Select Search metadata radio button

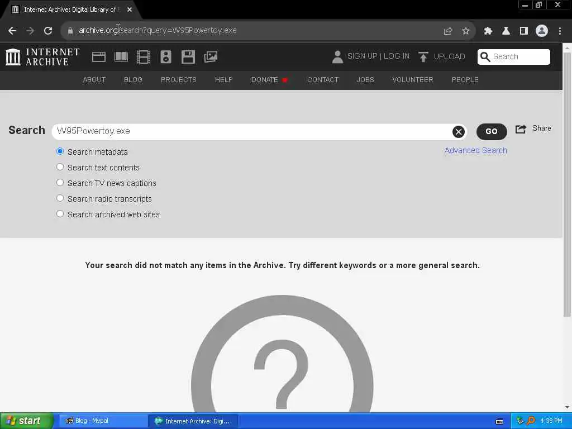(x=60, y=151)
